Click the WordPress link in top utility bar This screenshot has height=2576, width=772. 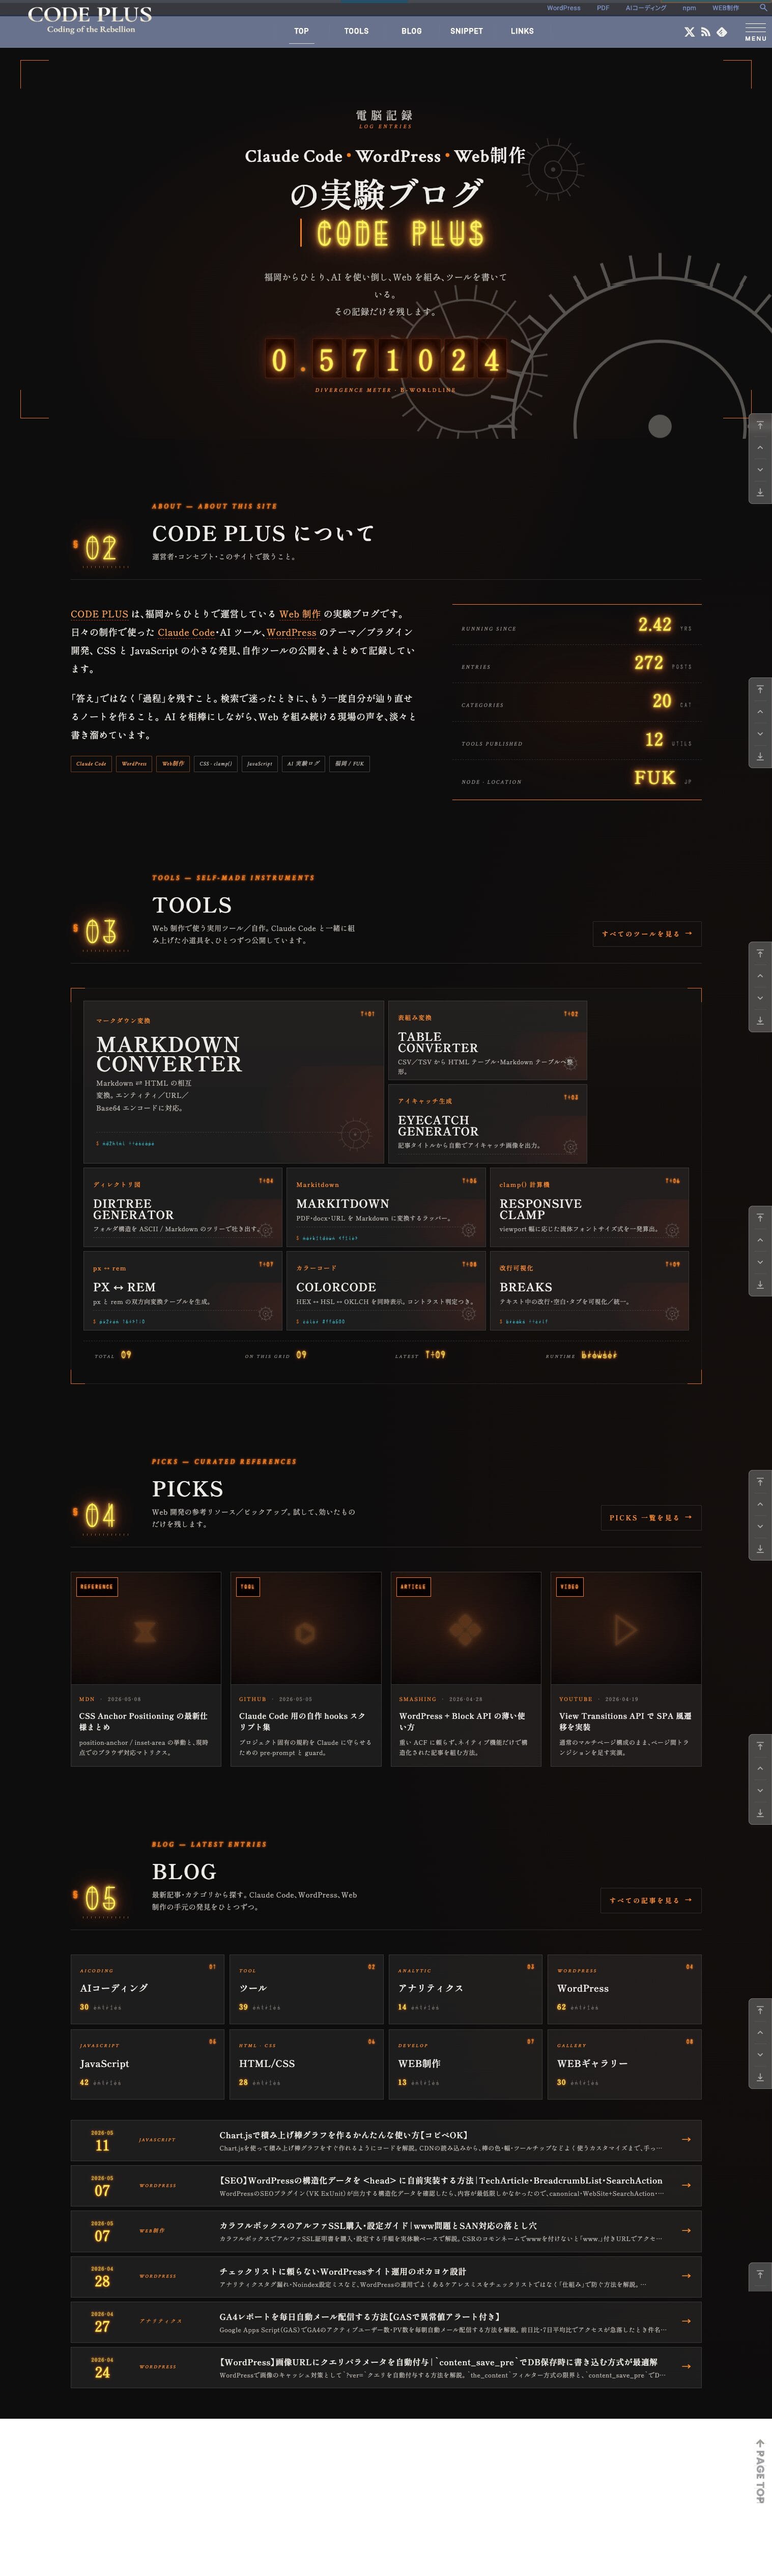pyautogui.click(x=563, y=8)
